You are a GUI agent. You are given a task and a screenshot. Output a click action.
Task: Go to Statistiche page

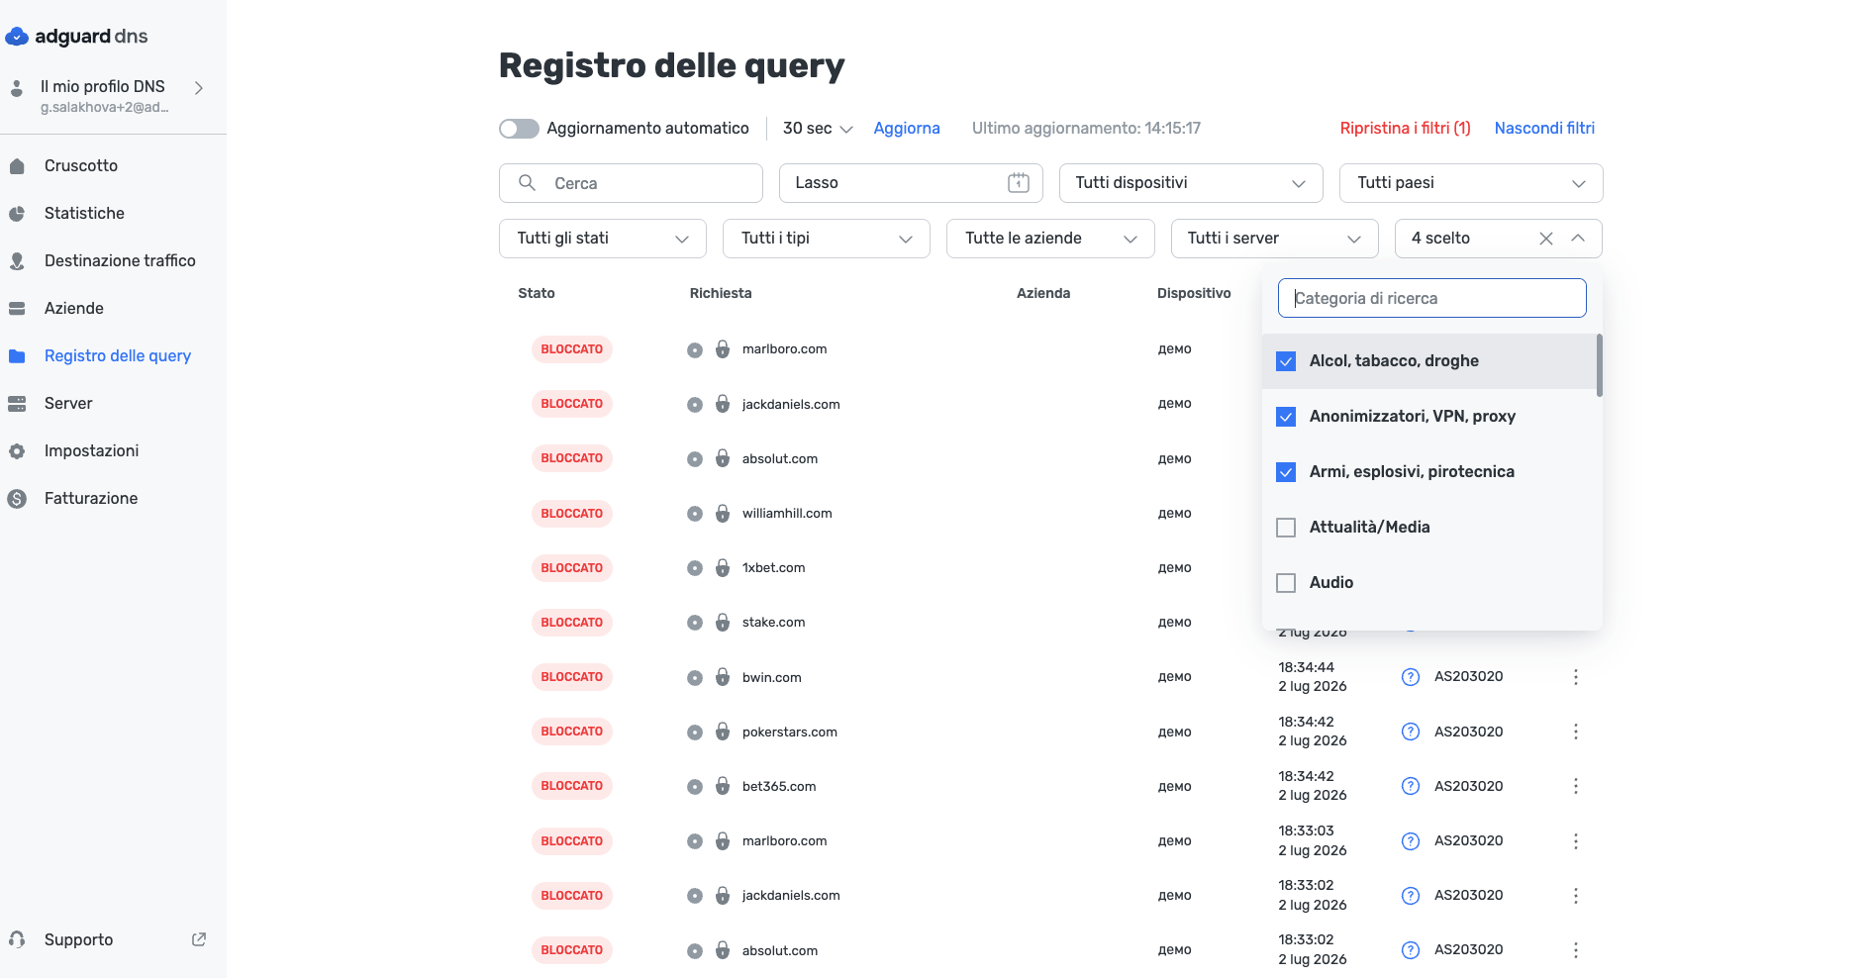[x=84, y=214]
